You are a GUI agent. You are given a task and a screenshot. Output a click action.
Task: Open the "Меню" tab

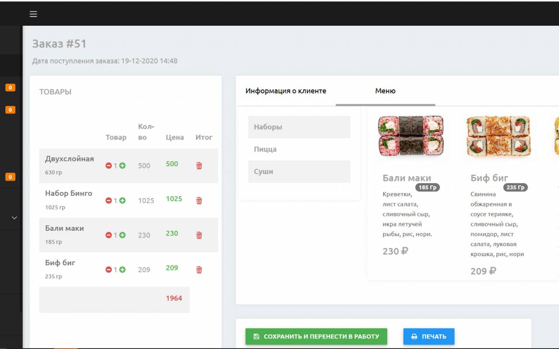pyautogui.click(x=385, y=91)
